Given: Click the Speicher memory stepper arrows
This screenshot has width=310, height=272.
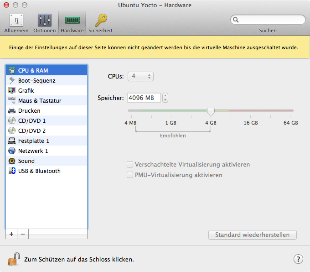Looking at the screenshot, I should click(x=165, y=98).
